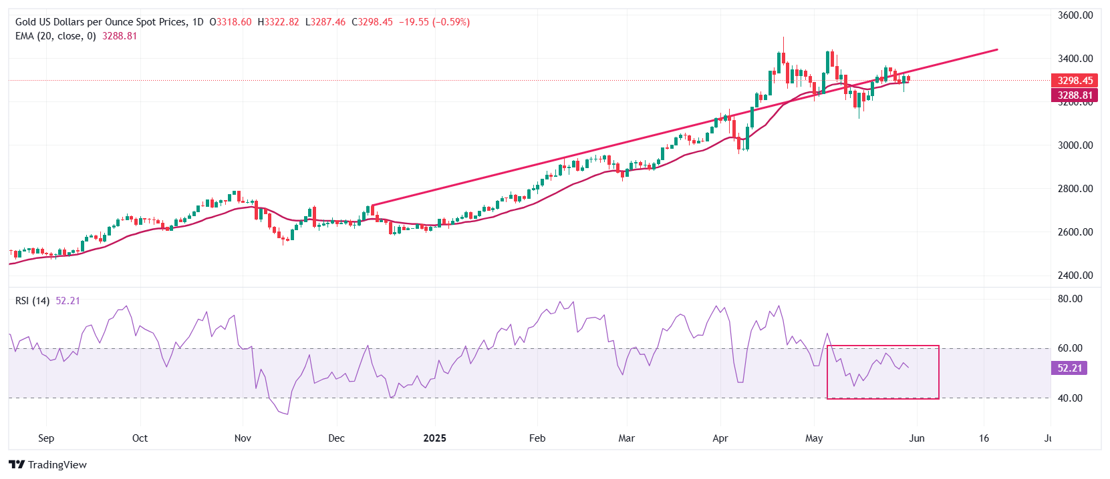The image size is (1110, 479).
Task: Click the 3000.00 price axis label
Action: click(x=1075, y=145)
